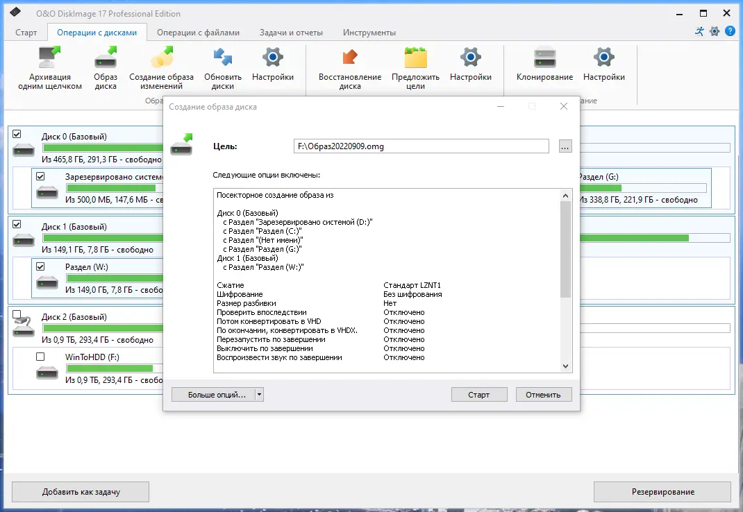The image size is (743, 512).
Task: Click the Раздел (G:) partition label
Action: point(599,177)
